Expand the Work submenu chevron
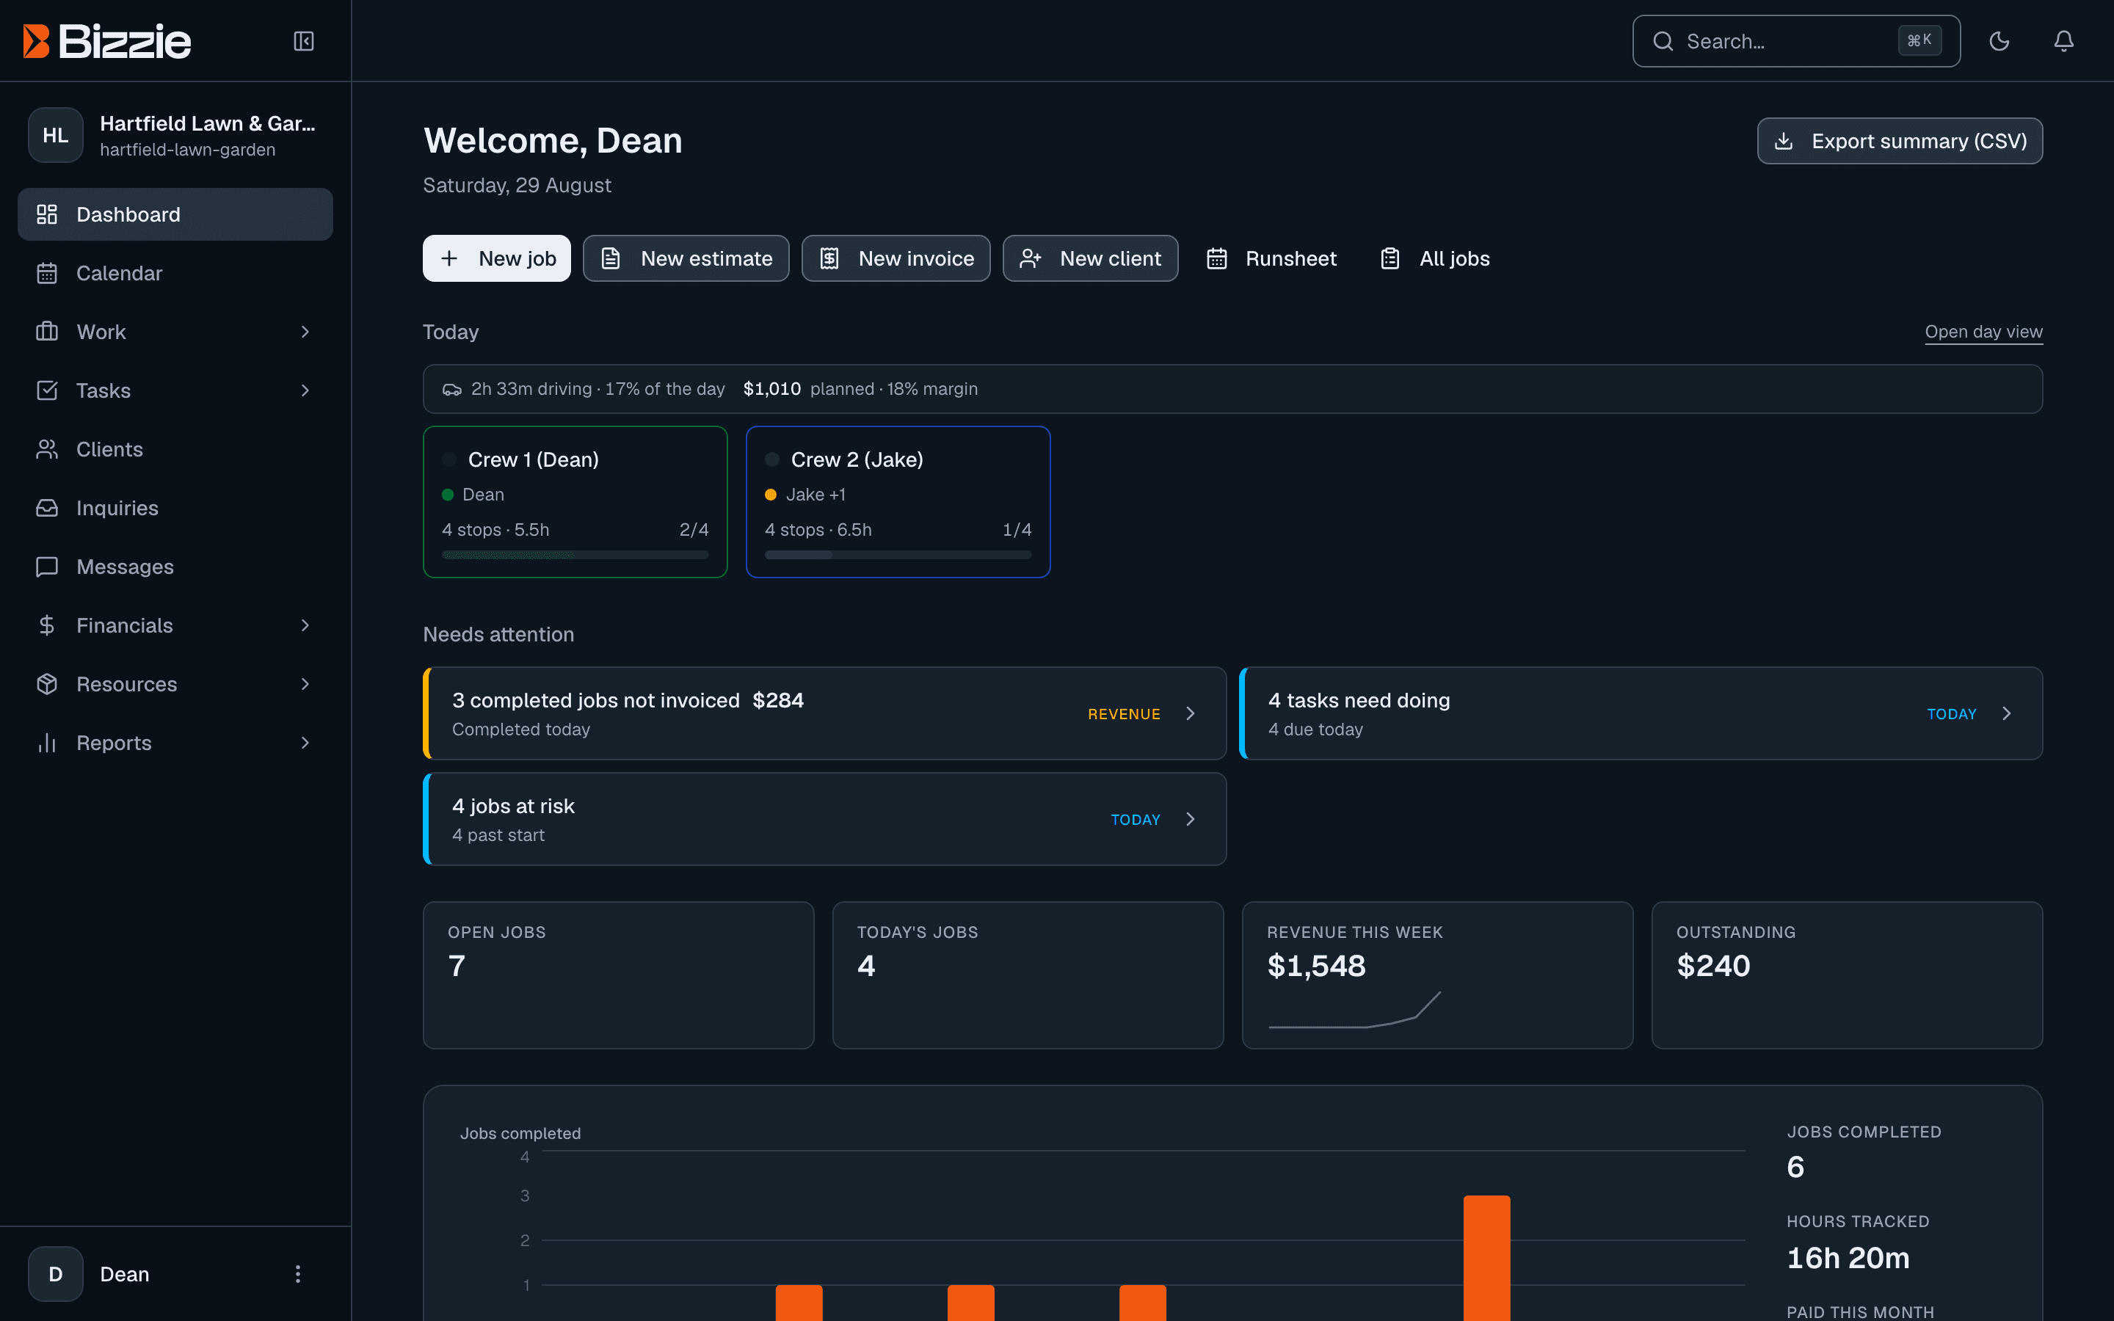2114x1321 pixels. point(305,332)
